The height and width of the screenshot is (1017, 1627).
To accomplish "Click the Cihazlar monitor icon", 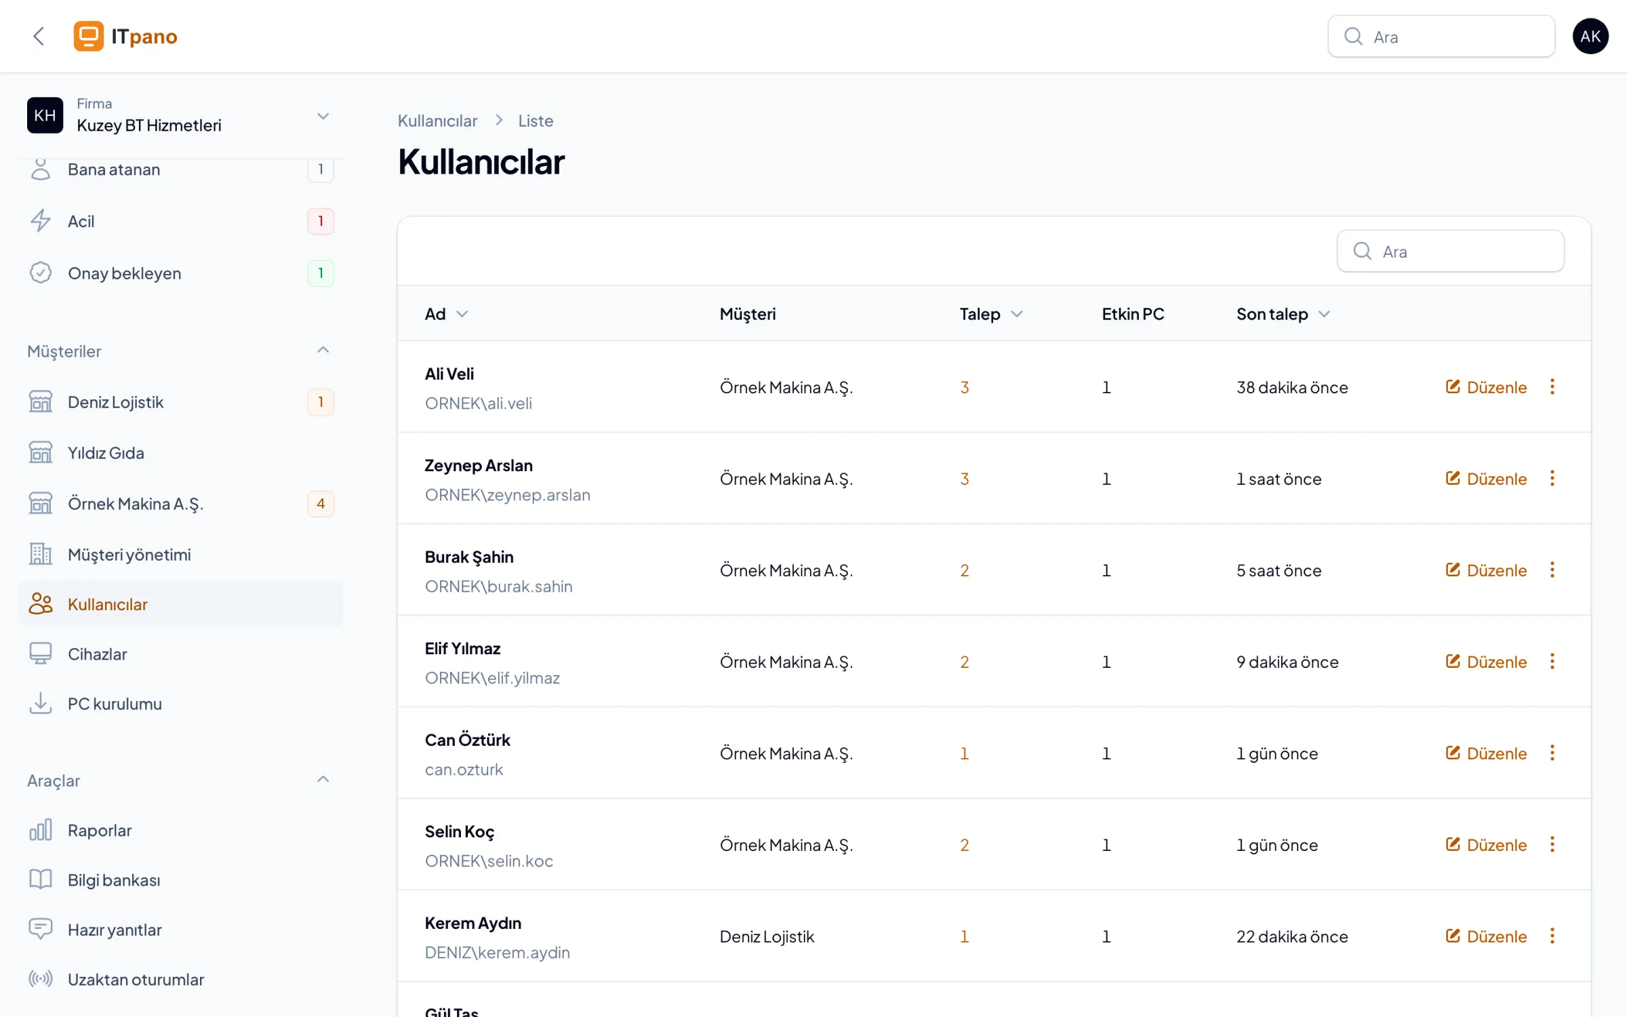I will [x=41, y=654].
